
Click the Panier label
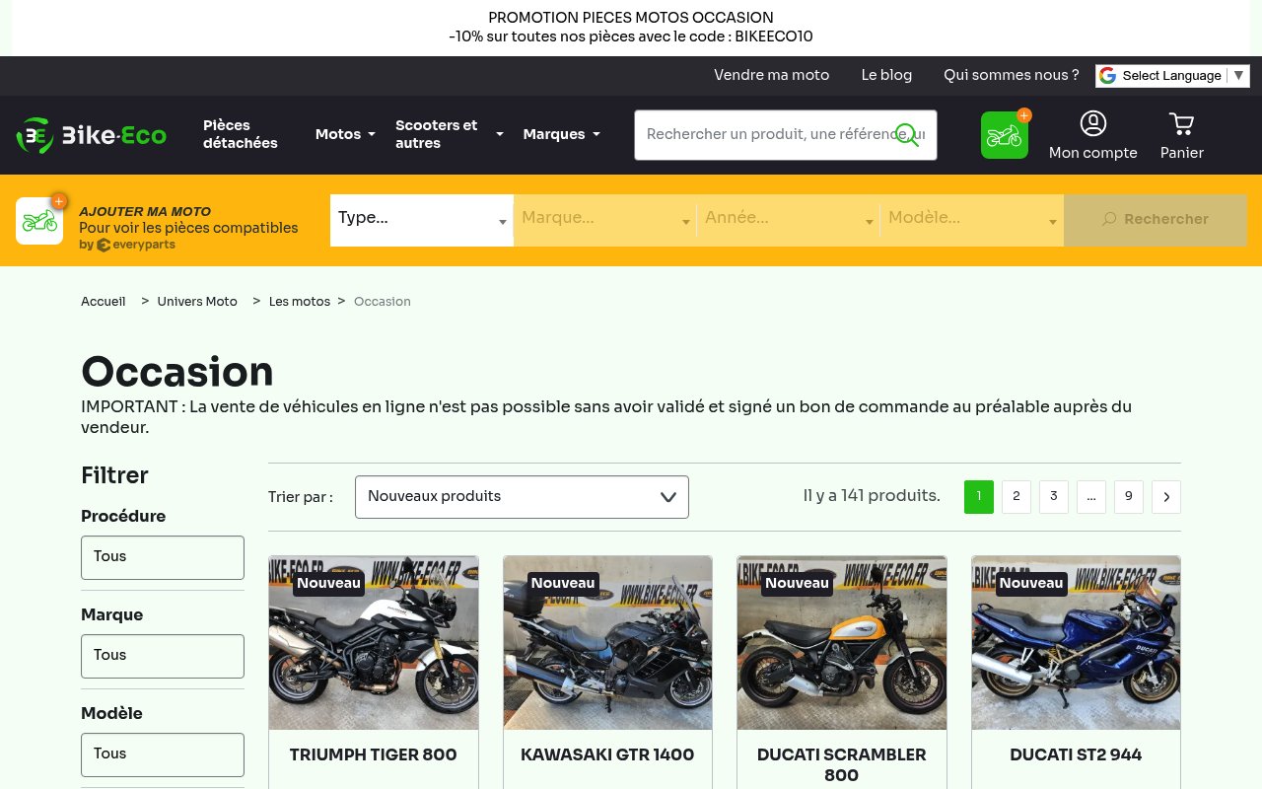coord(1181,153)
